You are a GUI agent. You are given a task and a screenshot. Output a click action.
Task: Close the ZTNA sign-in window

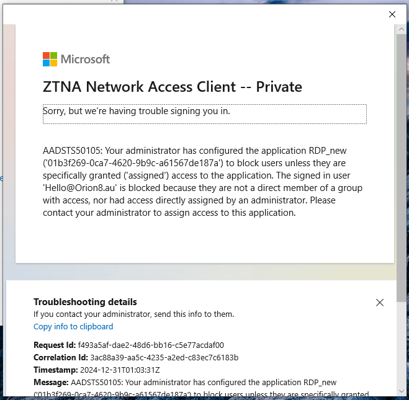pos(392,14)
